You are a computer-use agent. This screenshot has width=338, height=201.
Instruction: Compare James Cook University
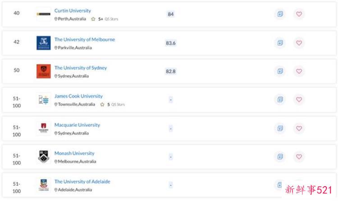(x=280, y=100)
